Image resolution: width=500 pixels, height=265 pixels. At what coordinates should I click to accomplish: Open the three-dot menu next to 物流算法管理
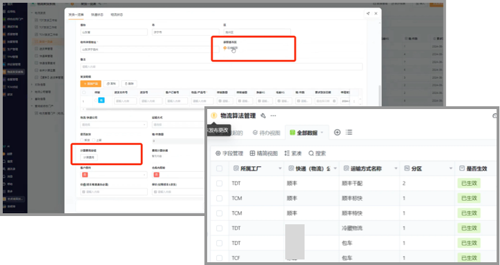coord(273,116)
